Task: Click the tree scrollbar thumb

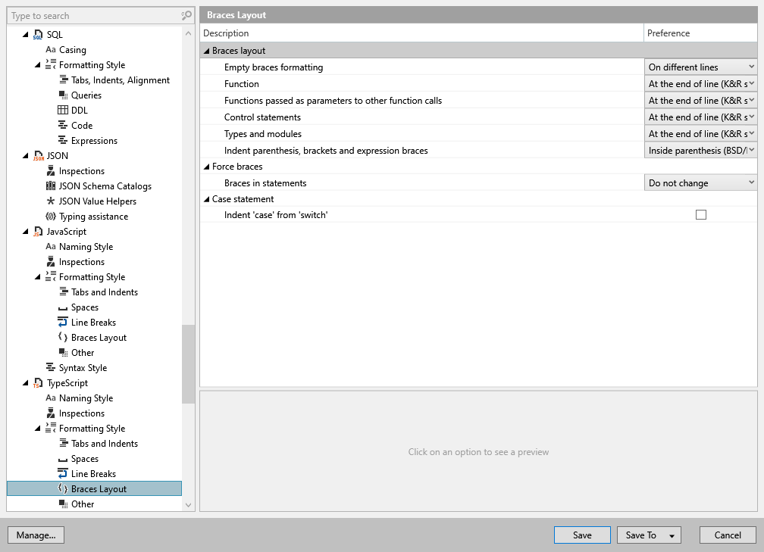Action: pyautogui.click(x=188, y=364)
